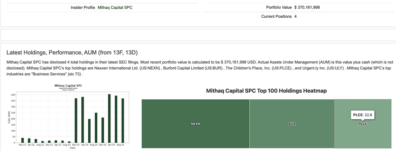Click the Dec-23 bar in the chart
This screenshot has width=396, height=151.
[76, 120]
